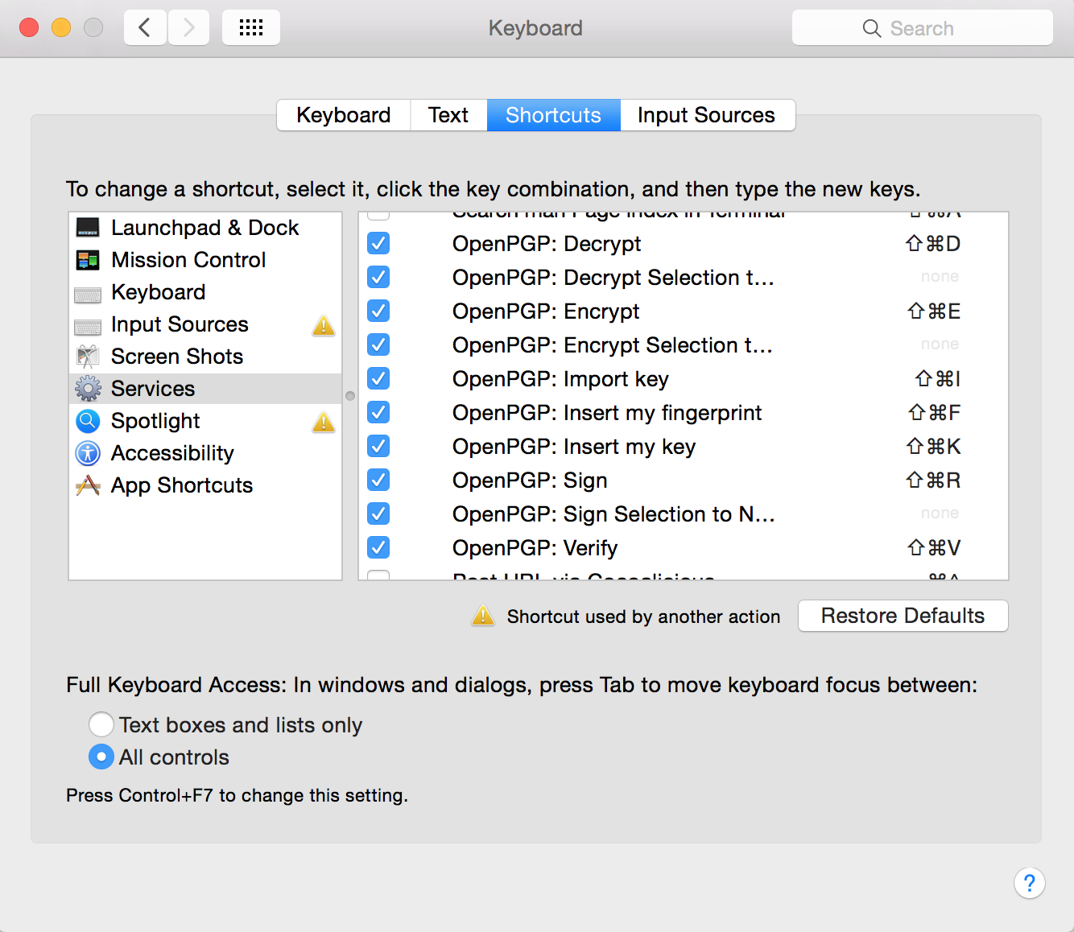Screen dimensions: 1074x932
Task: Select the Mission Control icon in sidebar
Action: (88, 260)
